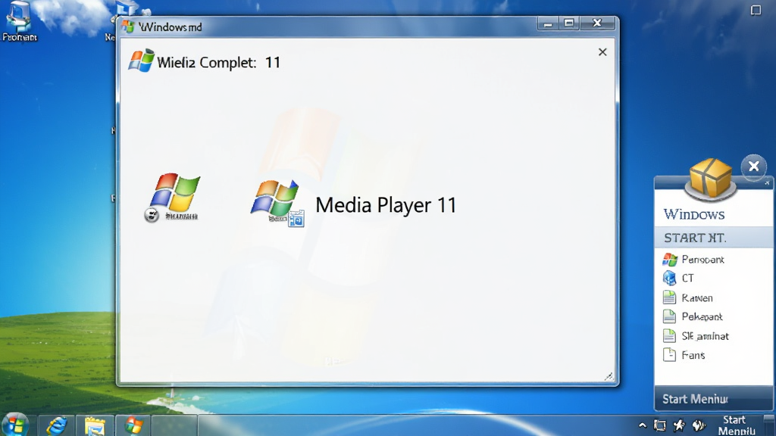The image size is (776, 436).
Task: Select the Windows flag taskbar button
Action: point(133,425)
